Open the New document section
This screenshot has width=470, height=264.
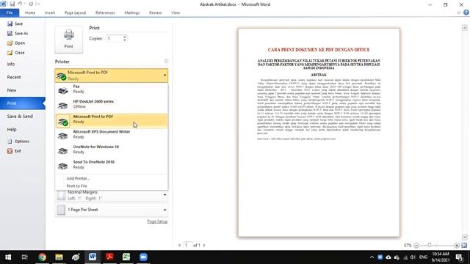click(12, 90)
